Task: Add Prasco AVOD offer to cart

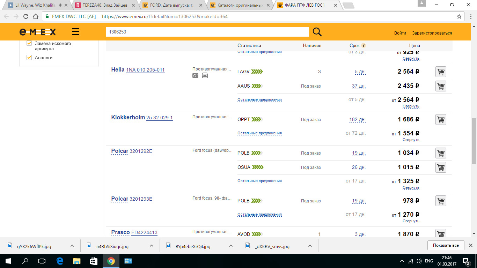Action: coord(441,234)
